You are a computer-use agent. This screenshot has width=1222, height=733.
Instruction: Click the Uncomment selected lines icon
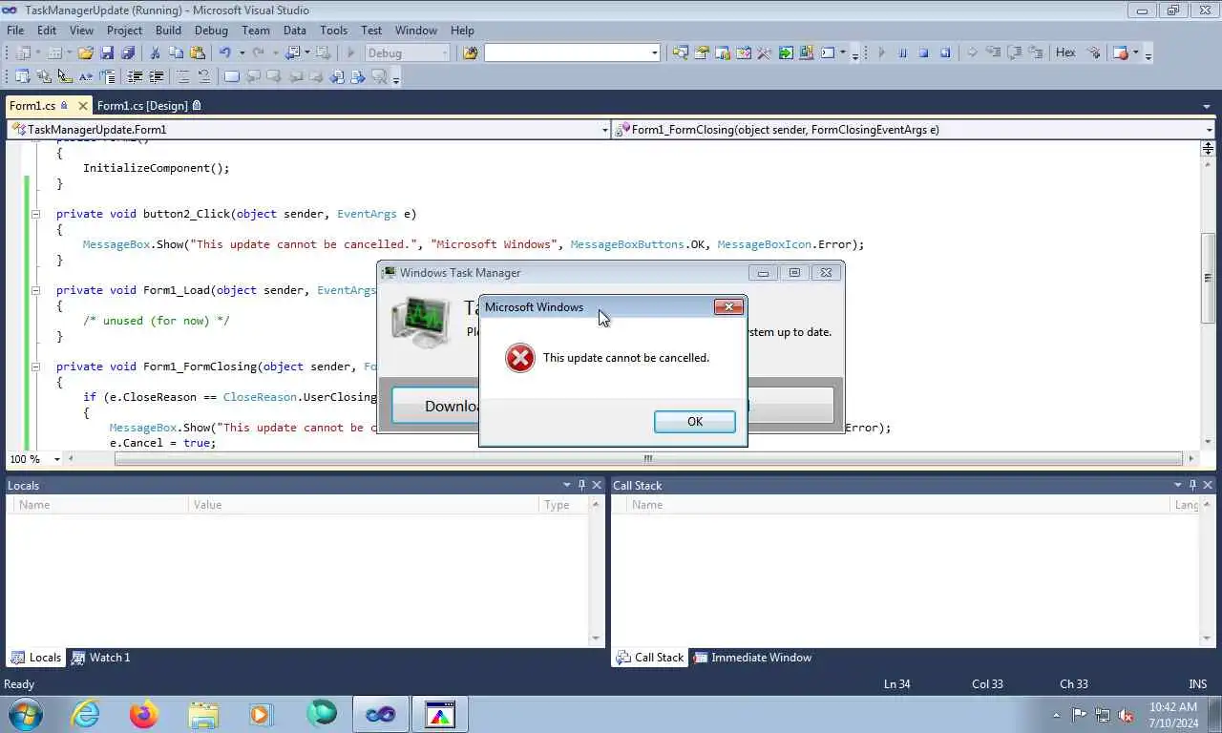point(203,77)
